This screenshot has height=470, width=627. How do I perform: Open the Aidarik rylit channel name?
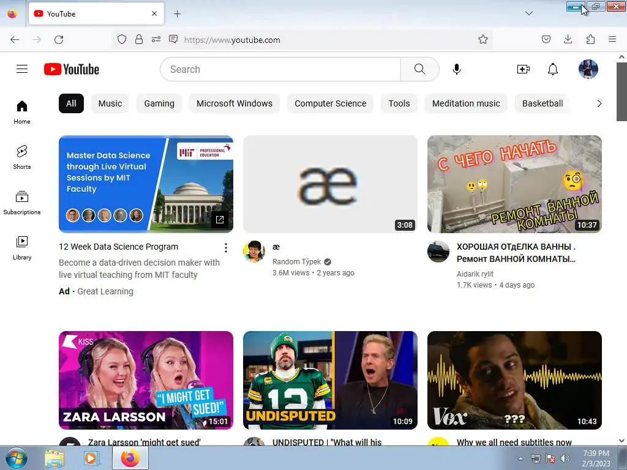475,274
